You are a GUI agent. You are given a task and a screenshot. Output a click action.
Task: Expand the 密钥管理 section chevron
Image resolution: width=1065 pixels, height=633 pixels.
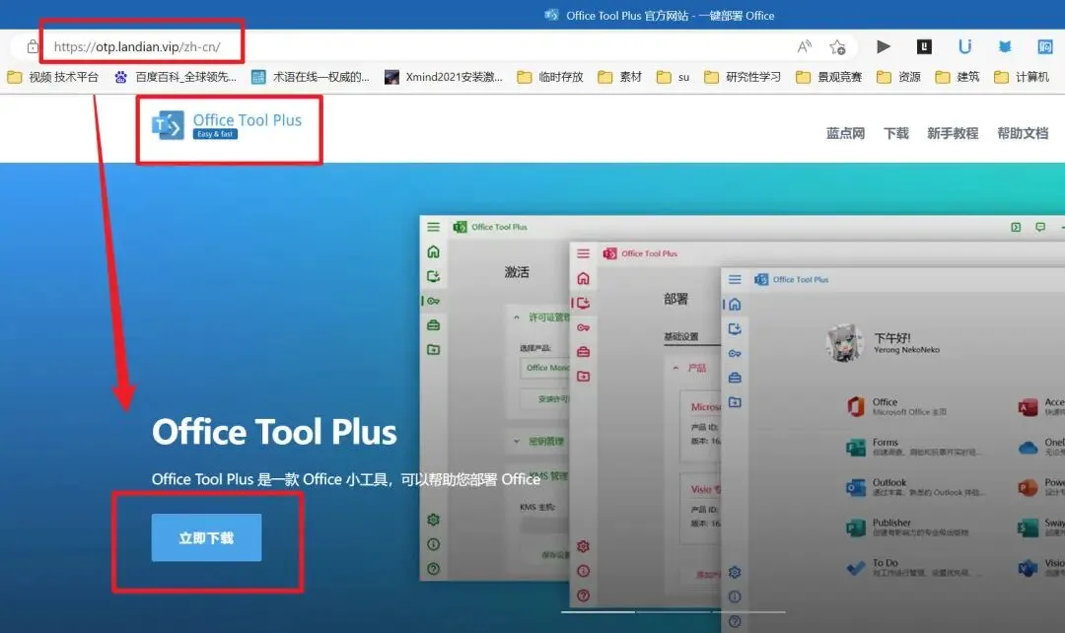point(516,441)
